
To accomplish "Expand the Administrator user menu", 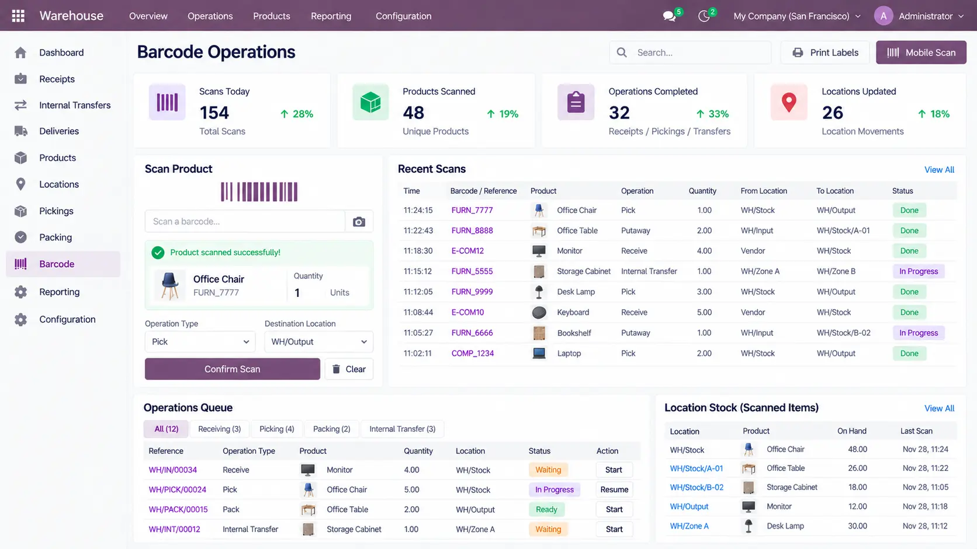I will (919, 16).
